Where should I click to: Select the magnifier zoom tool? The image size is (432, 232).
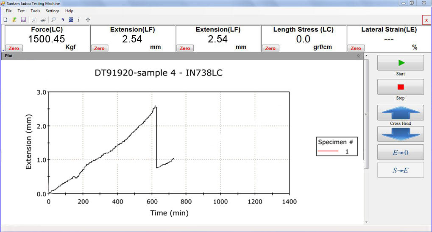coord(53,20)
